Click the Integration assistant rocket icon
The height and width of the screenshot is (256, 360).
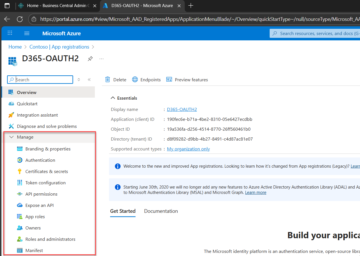click(x=11, y=115)
